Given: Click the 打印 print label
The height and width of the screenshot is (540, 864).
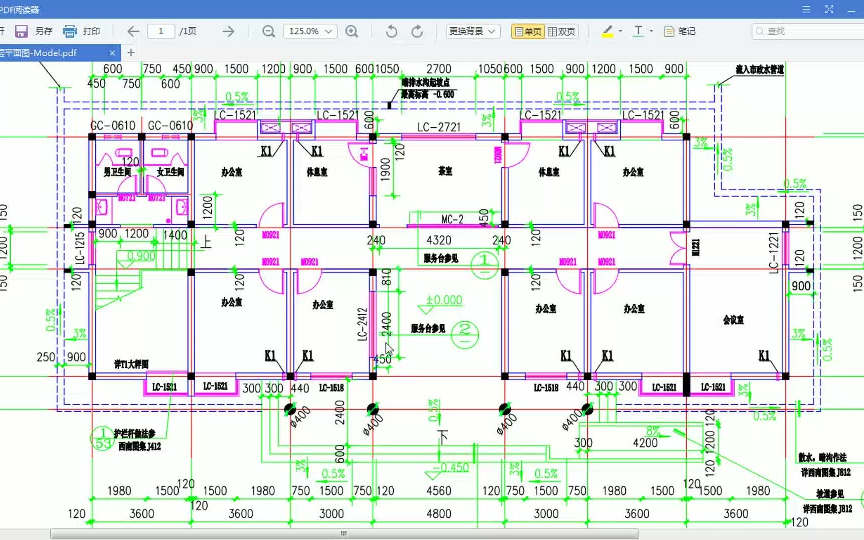Looking at the screenshot, I should click(x=91, y=31).
